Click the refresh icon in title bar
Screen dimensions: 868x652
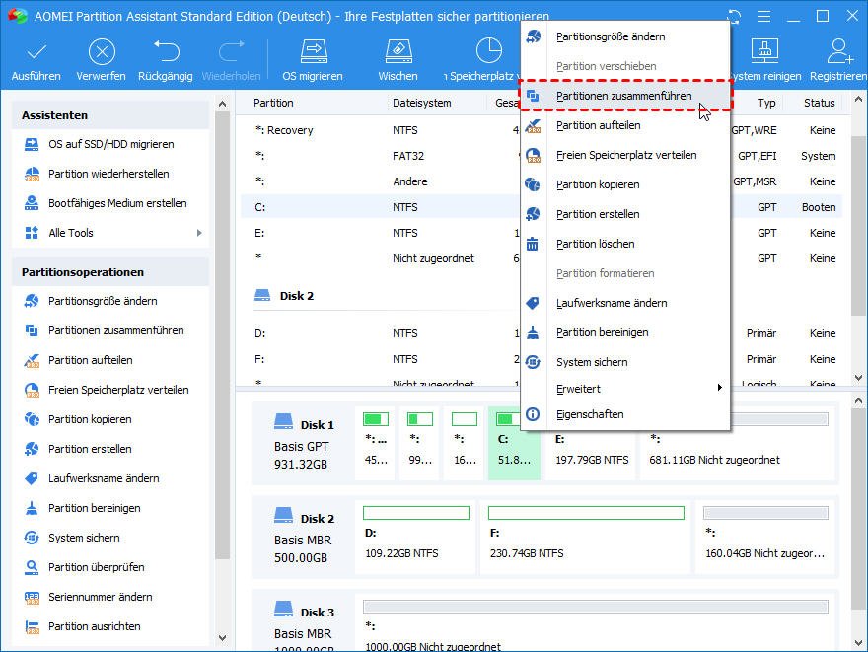point(734,16)
